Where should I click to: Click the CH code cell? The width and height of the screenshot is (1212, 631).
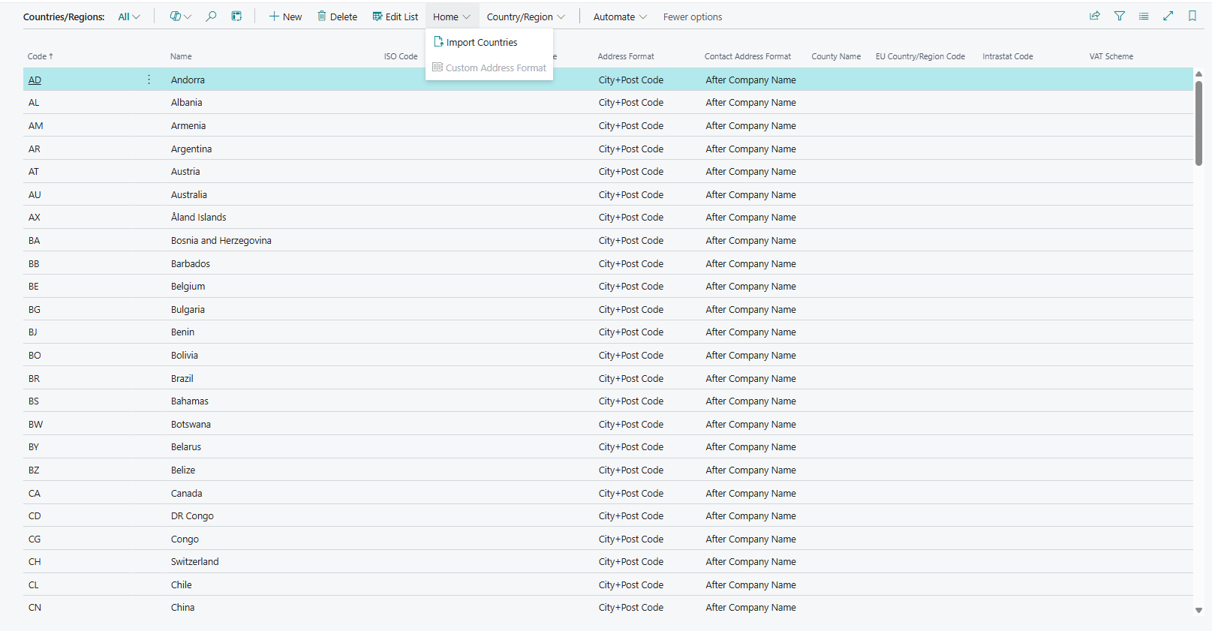(35, 562)
